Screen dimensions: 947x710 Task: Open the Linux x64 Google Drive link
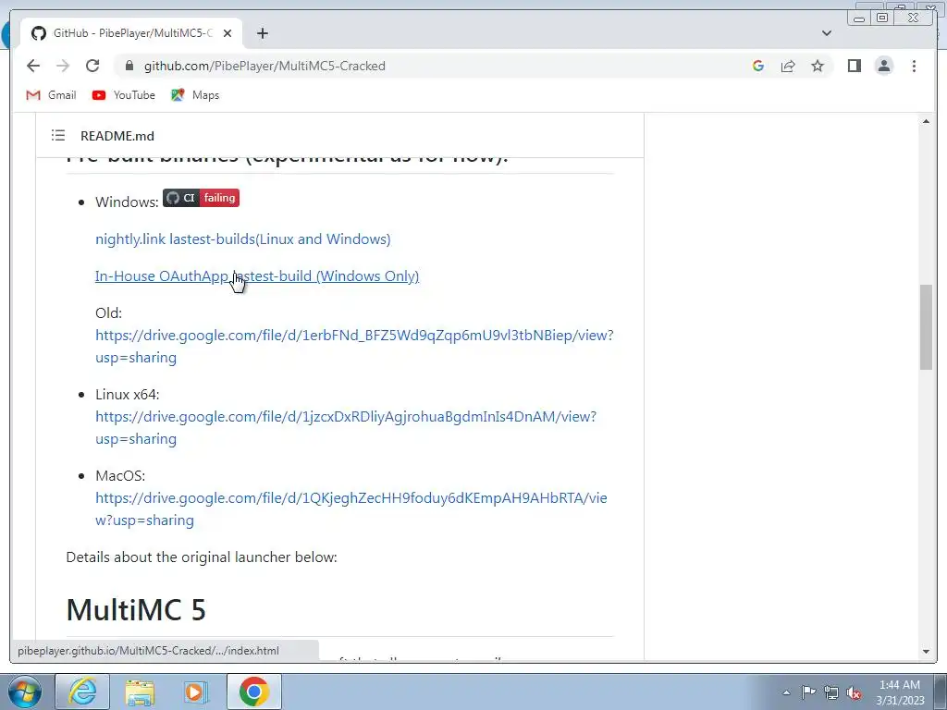[x=346, y=427]
